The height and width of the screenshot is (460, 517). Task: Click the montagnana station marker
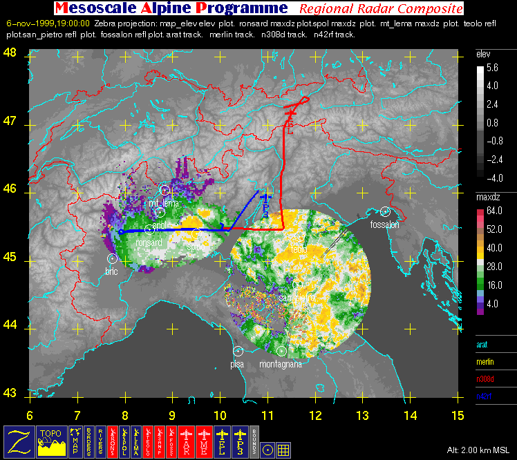coord(281,352)
